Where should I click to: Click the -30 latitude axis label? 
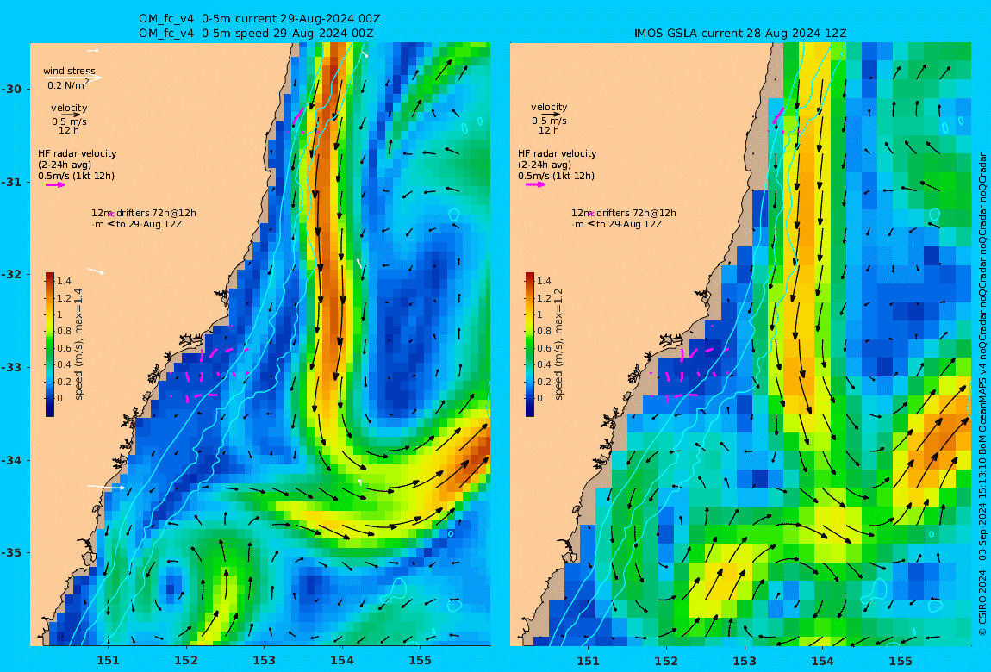point(11,90)
